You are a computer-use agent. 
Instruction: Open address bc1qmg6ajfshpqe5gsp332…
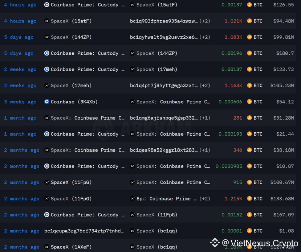pyautogui.click(x=164, y=118)
